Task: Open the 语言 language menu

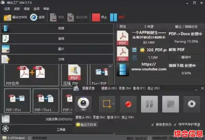Action: click(27, 9)
